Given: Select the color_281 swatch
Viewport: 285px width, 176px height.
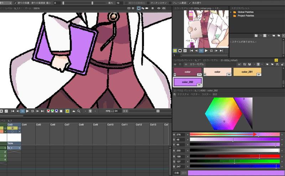Looking at the screenshot, I should 247,72.
